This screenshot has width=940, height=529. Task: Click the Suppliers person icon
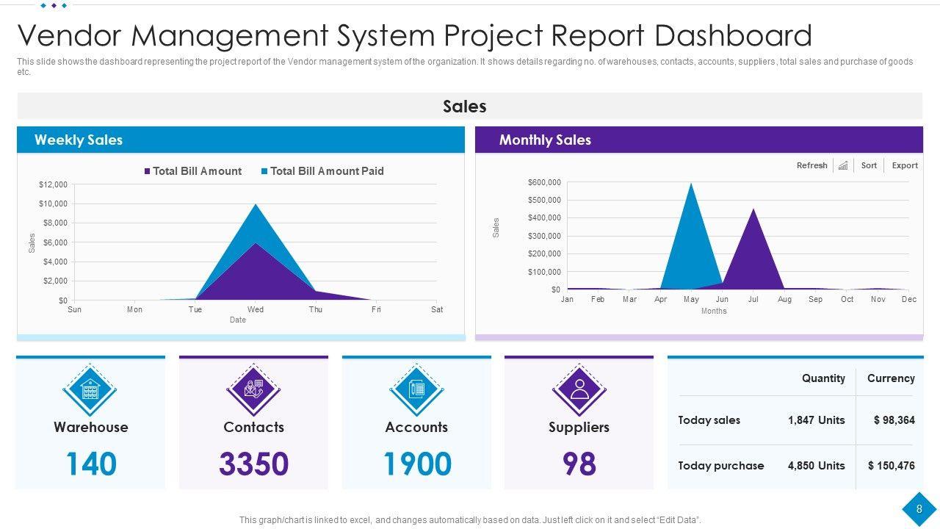(x=579, y=389)
